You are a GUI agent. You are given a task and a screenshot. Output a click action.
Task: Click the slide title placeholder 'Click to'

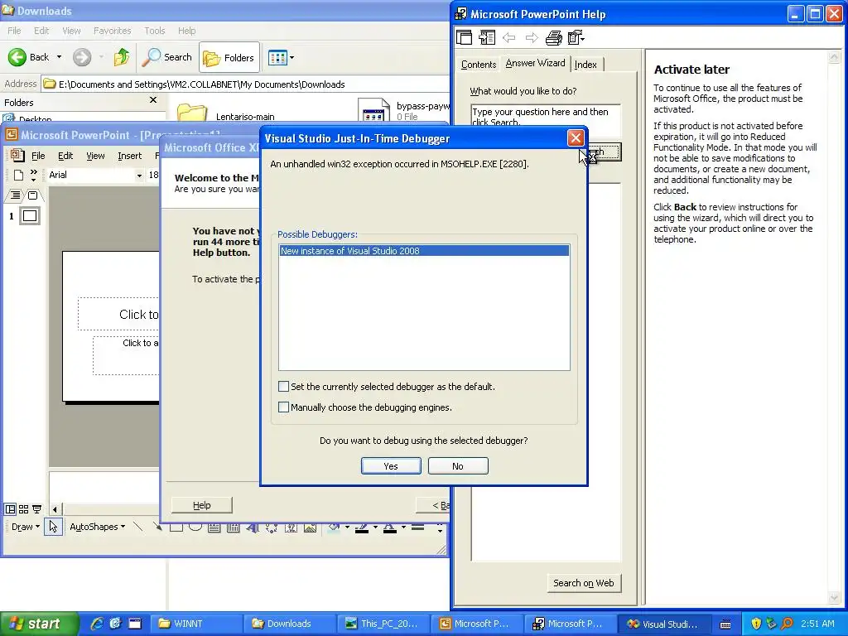point(119,314)
